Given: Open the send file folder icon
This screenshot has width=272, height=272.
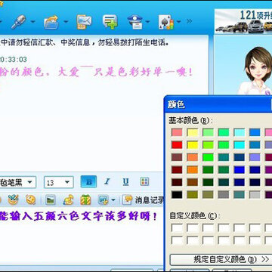Looking at the screenshot, I should 51,22.
